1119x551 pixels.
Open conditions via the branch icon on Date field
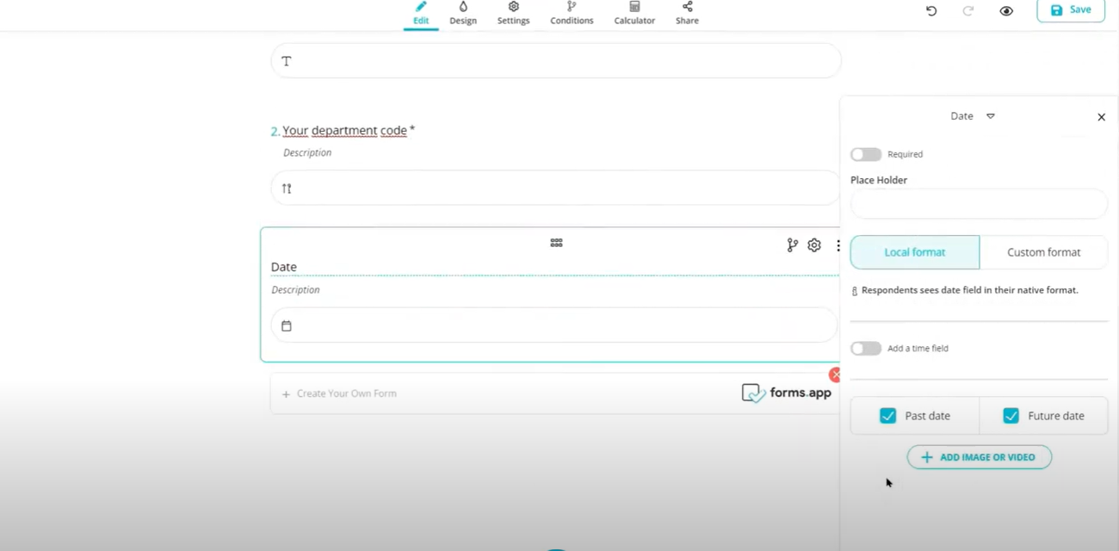[x=792, y=245]
